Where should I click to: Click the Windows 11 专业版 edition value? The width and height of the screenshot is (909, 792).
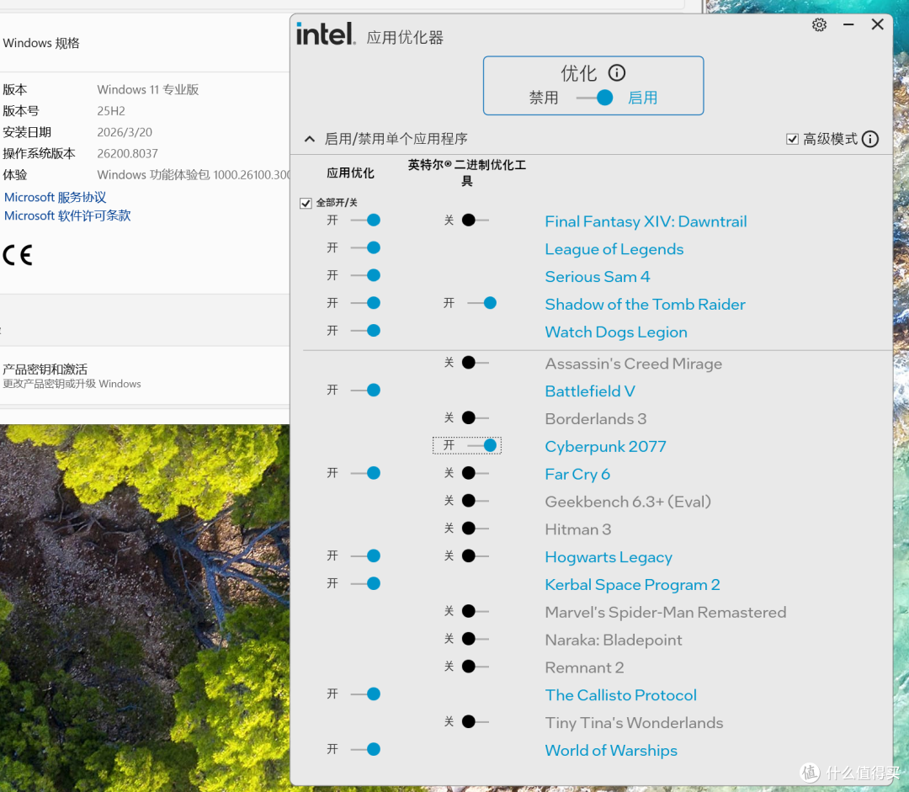coord(148,89)
